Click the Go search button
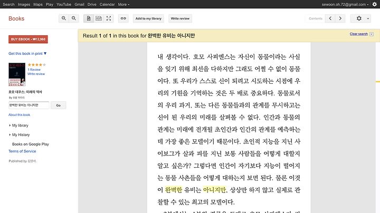Image resolution: width=380 pixels, height=213 pixels. pos(59,105)
